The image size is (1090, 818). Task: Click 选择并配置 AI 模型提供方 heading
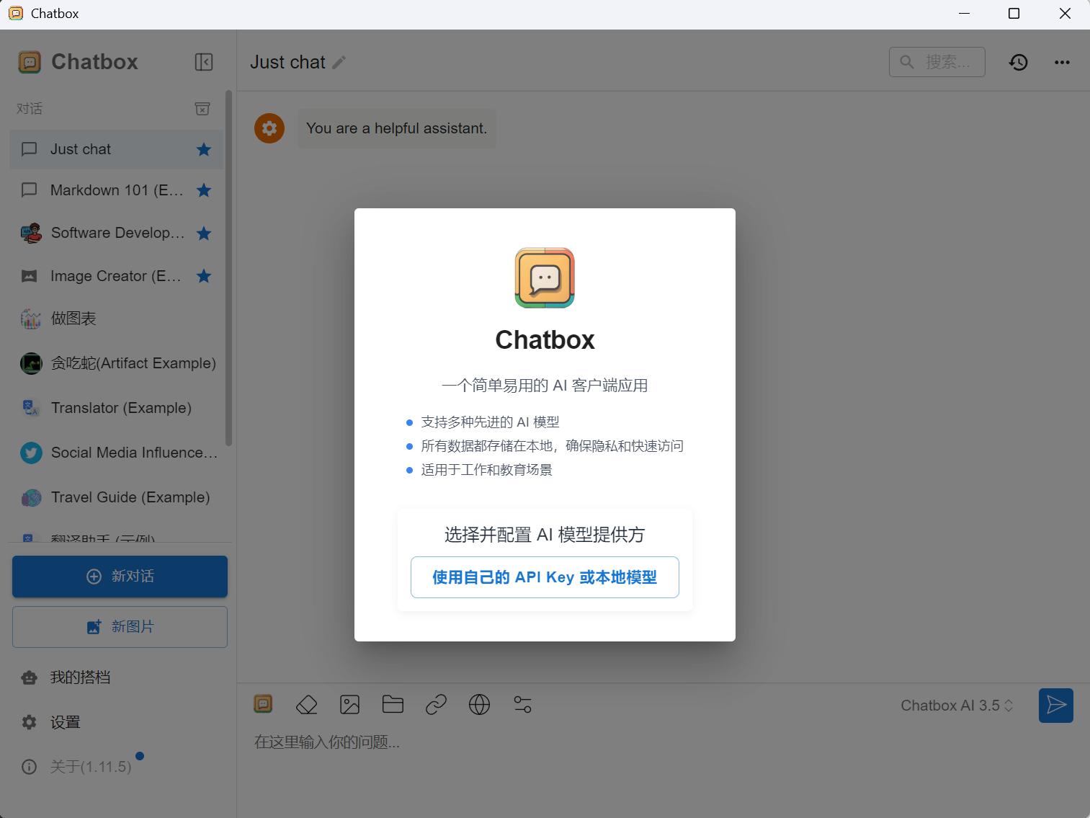pos(545,535)
